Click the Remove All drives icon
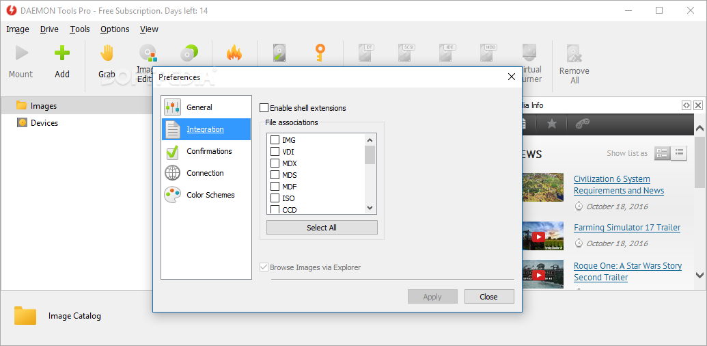 pos(574,53)
